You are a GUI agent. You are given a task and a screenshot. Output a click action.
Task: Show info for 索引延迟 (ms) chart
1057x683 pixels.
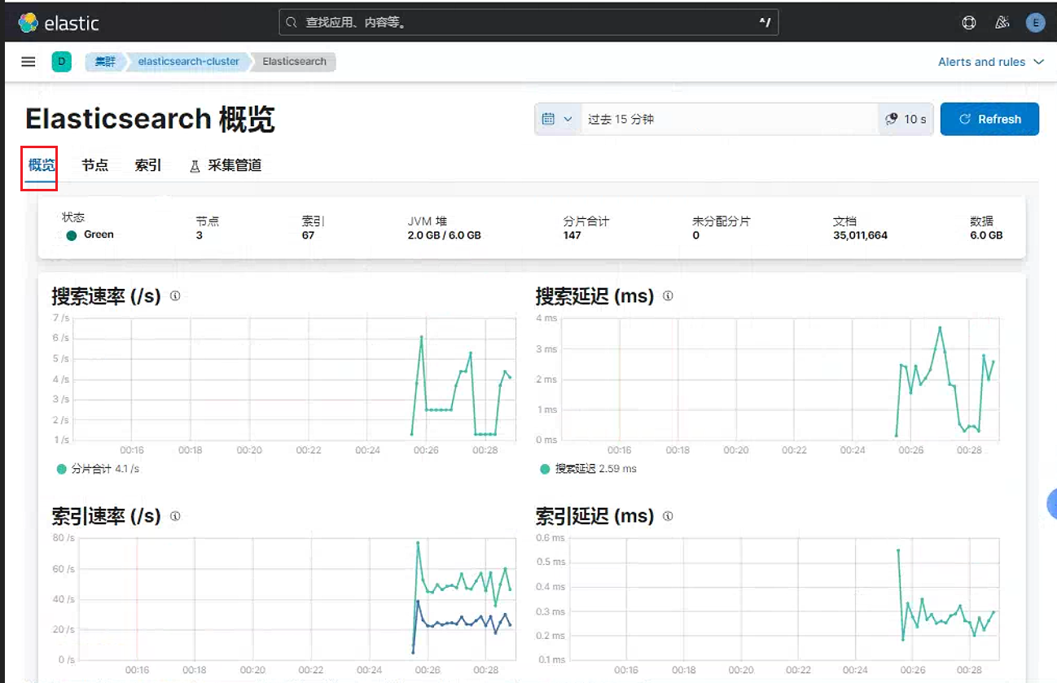point(668,516)
